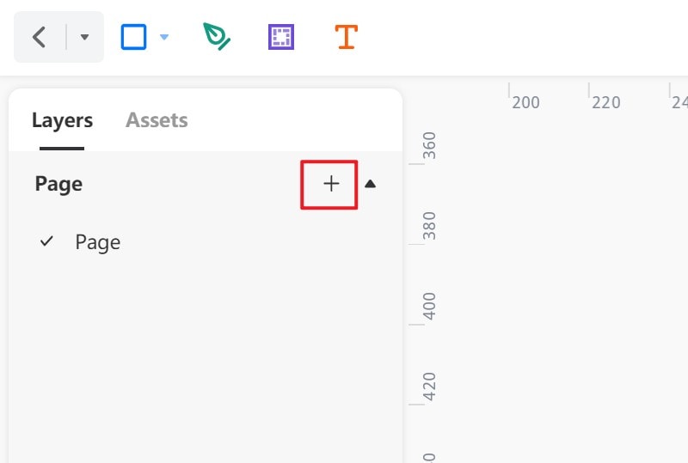Screen dimensions: 688x463
Task: Click the 200 mark on horizontal ruler
Action: point(525,102)
